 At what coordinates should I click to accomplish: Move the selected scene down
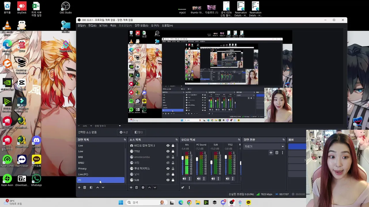tap(103, 187)
